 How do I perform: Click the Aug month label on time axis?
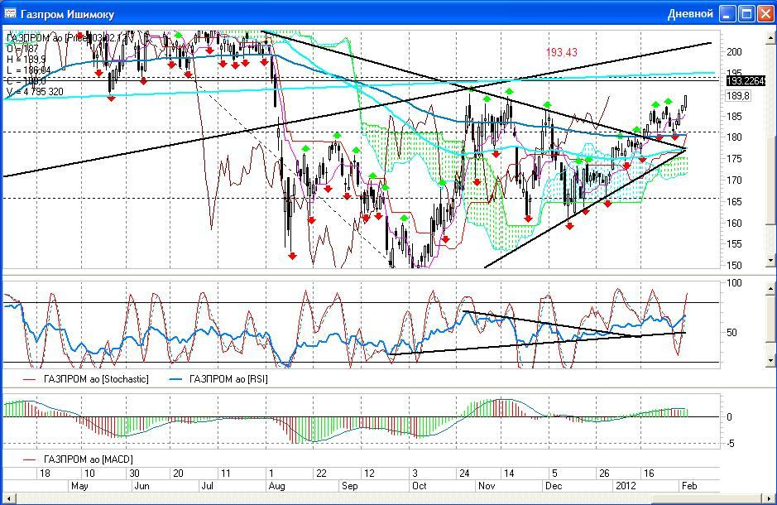(x=276, y=486)
